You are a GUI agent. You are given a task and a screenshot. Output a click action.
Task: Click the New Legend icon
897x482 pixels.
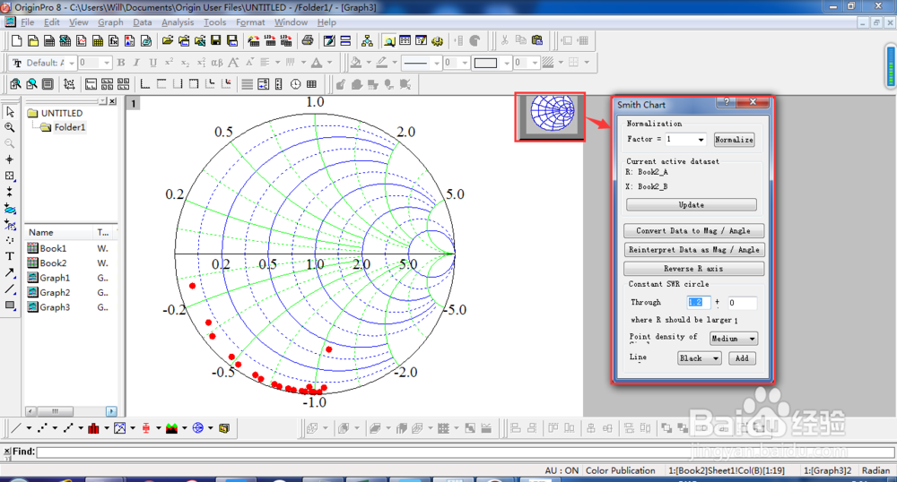(263, 84)
